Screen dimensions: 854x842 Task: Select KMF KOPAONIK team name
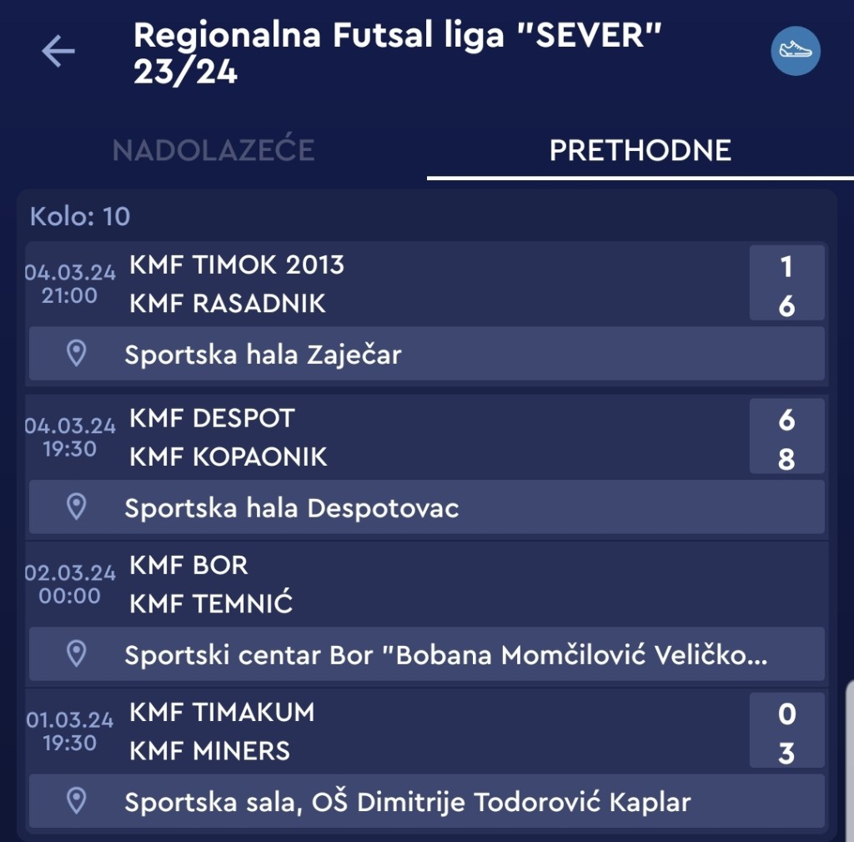tap(229, 456)
